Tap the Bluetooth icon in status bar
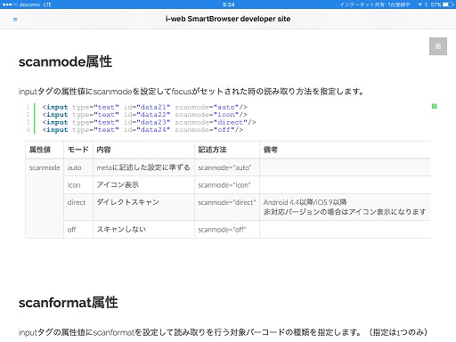Screen dimensions: 456x342 [x=426, y=4]
